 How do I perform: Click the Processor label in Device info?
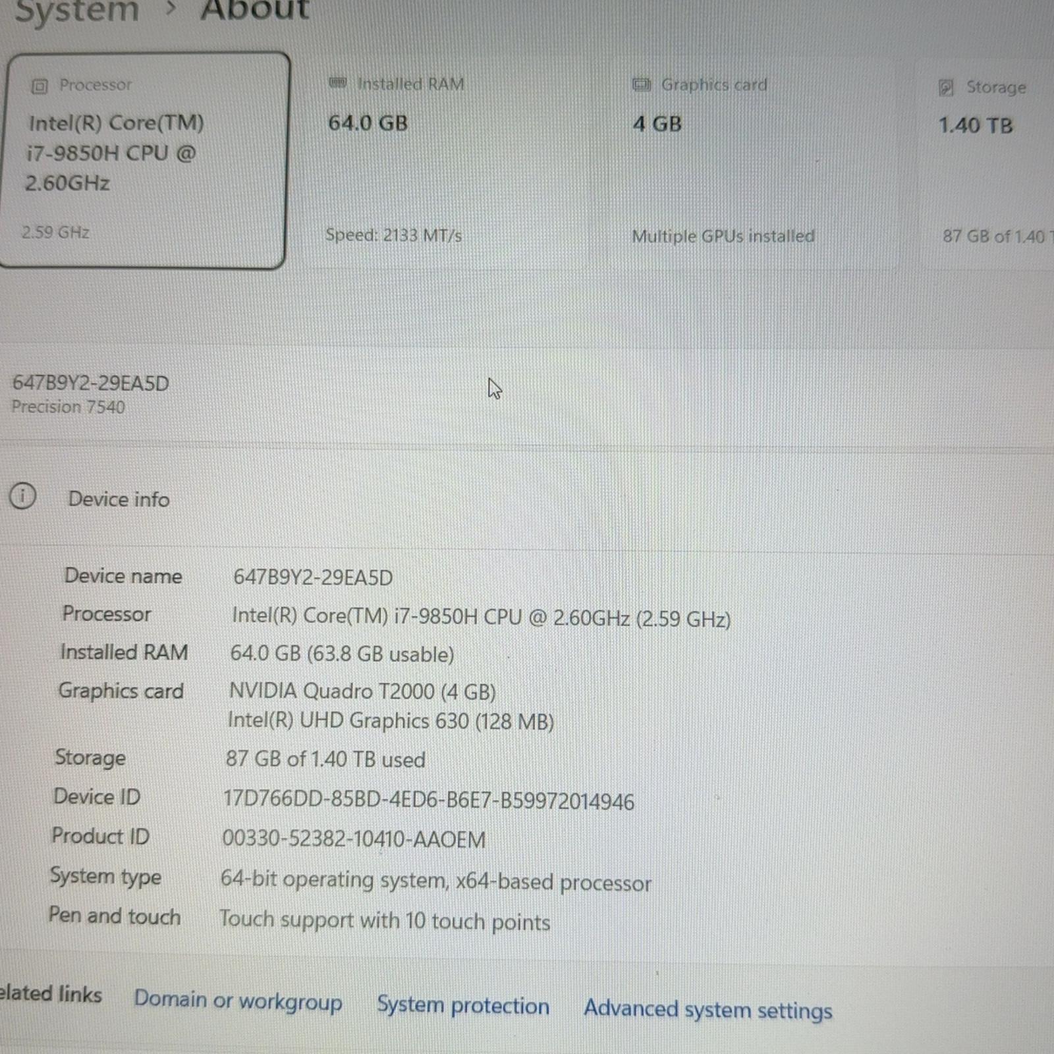[x=107, y=614]
